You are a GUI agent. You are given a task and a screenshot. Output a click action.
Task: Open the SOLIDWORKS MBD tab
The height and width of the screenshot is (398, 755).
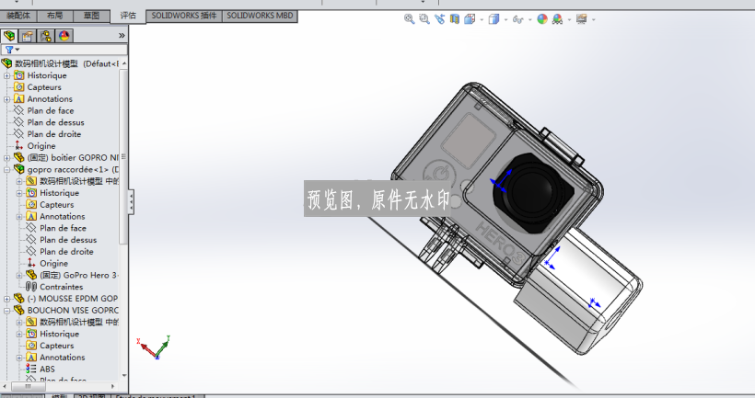click(x=260, y=16)
